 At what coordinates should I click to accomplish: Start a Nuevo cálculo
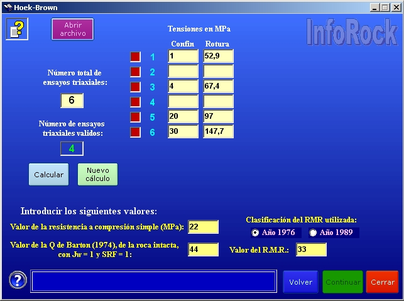coord(97,175)
